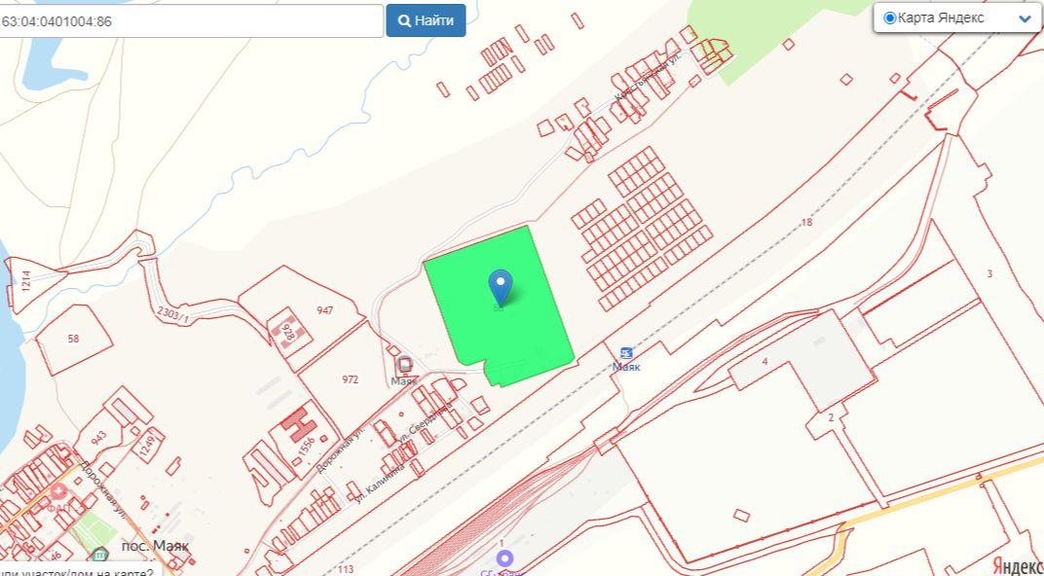Click the Маяк bus stop icon
Image resolution: width=1044 pixels, height=576 pixels.
point(404,365)
